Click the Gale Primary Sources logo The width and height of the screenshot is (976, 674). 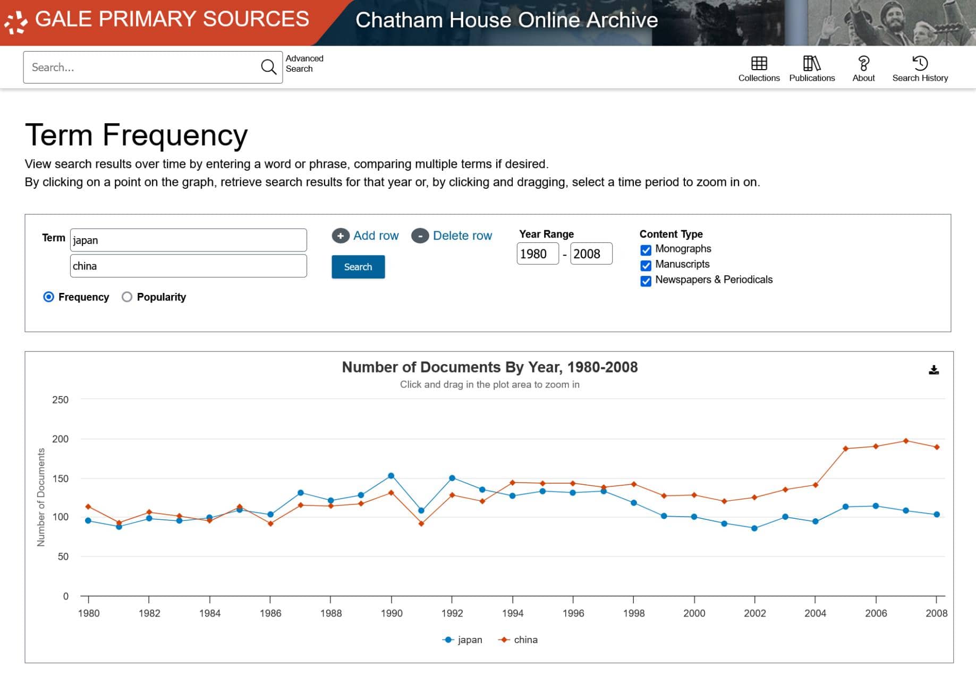[x=156, y=20]
